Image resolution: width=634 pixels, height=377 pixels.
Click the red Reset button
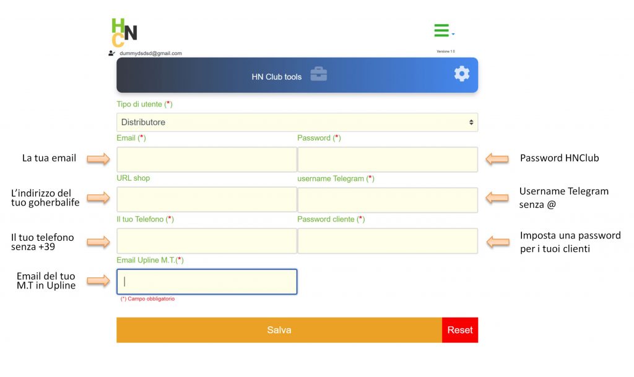pyautogui.click(x=460, y=330)
